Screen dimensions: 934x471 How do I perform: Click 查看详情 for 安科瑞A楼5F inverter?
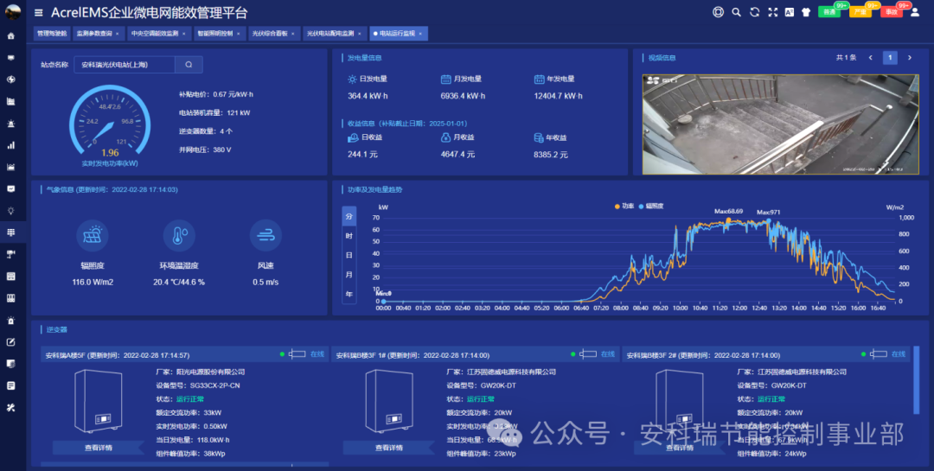99,448
